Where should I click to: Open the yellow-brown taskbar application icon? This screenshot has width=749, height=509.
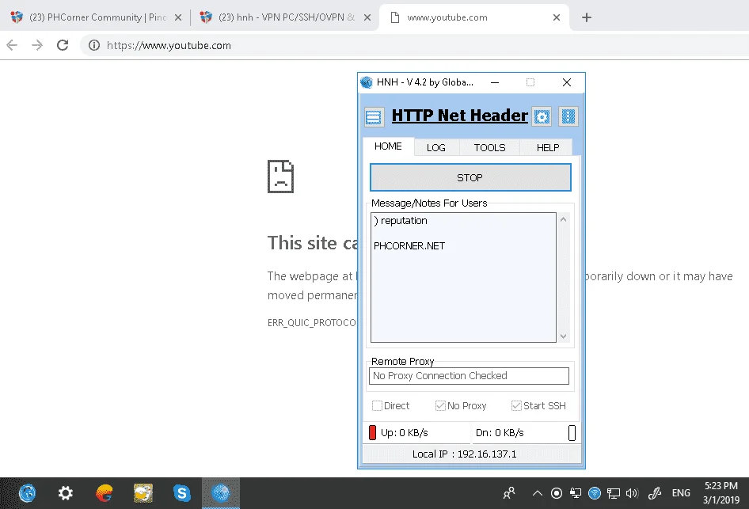[143, 493]
